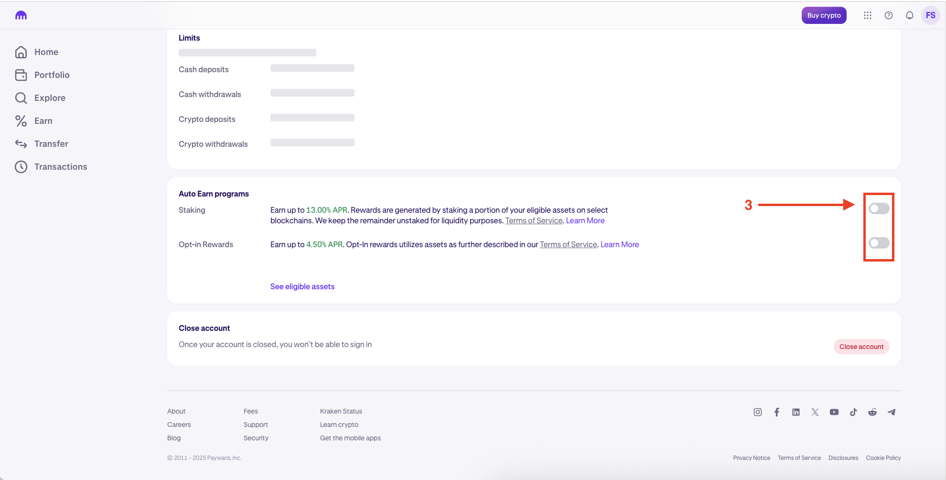Viewport: 946px width, 480px height.
Task: Open the FS profile avatar menu
Action: coord(930,15)
